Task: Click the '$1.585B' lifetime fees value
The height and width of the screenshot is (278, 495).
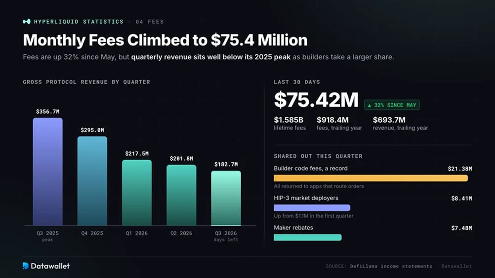Action: pos(289,120)
